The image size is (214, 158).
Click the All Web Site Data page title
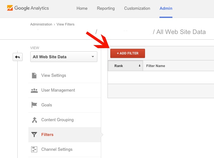[x=181, y=32]
